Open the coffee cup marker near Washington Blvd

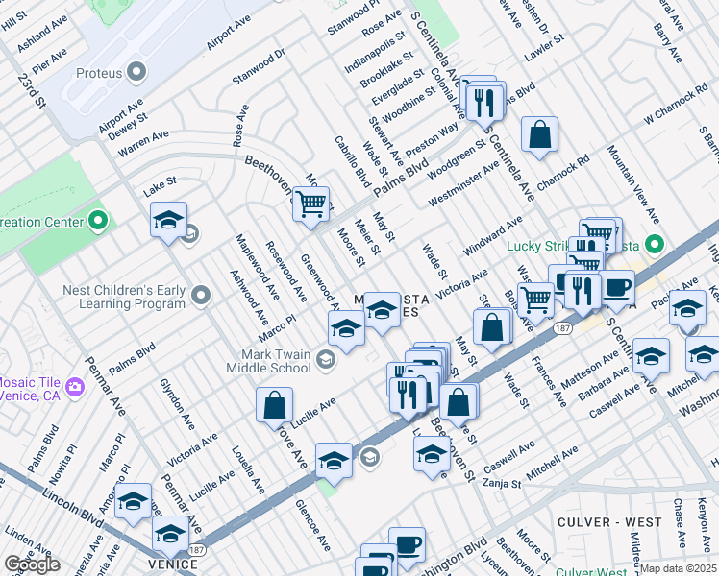(408, 546)
